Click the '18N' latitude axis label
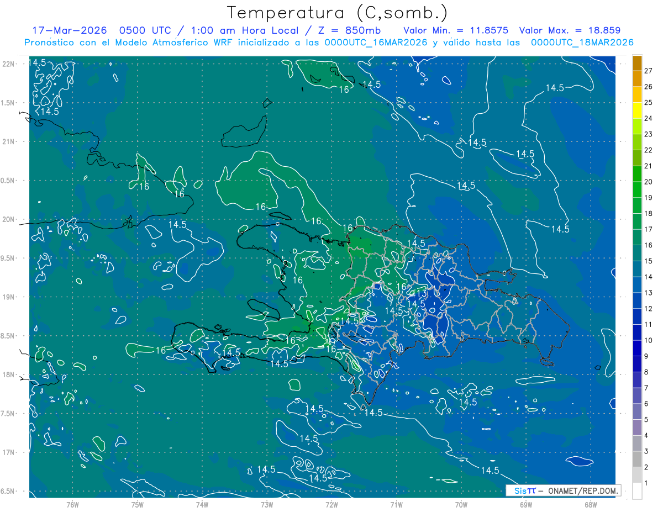The height and width of the screenshot is (512, 663). tap(9, 375)
